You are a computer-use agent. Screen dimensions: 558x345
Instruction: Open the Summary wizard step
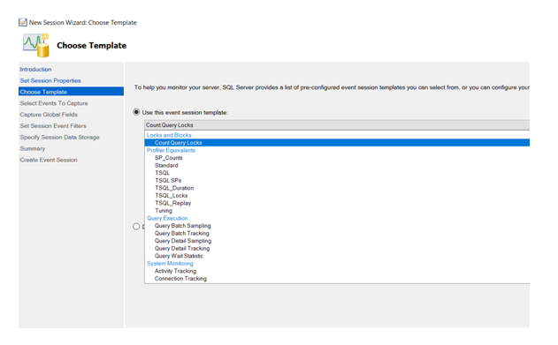(x=33, y=149)
